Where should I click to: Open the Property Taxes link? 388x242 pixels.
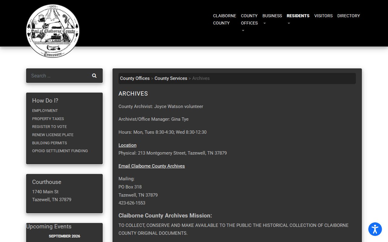pyautogui.click(x=48, y=119)
